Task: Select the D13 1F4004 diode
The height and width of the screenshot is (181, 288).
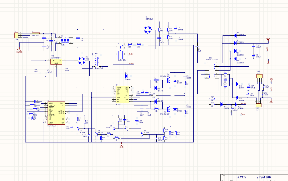Action: click(x=236, y=104)
